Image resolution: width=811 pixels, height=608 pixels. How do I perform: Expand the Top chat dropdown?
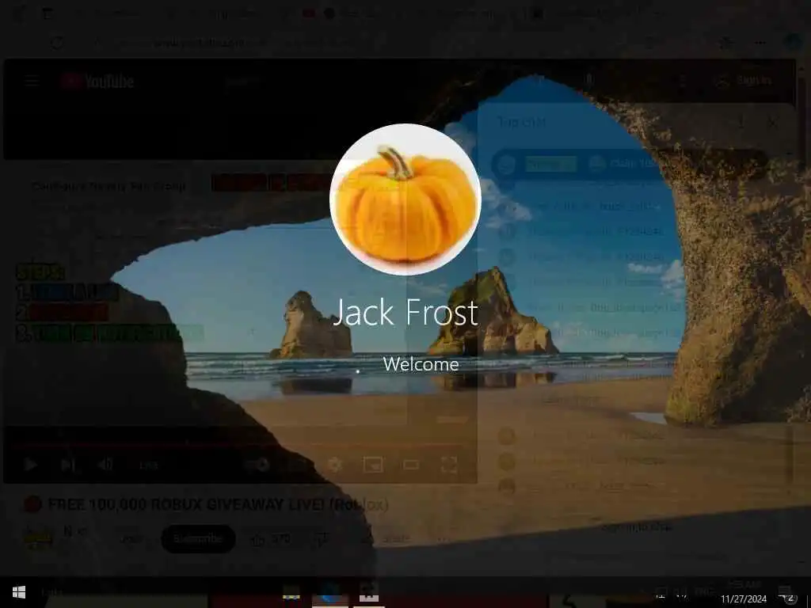tap(523, 123)
